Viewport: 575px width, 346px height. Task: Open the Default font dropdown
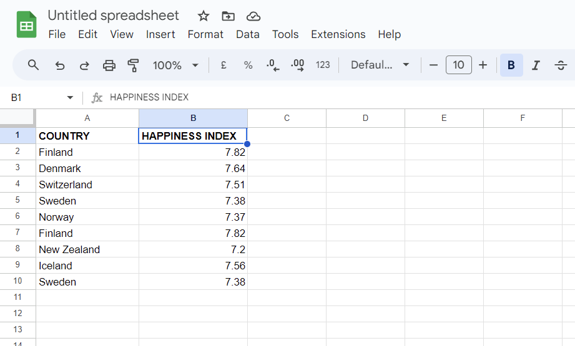tap(380, 65)
